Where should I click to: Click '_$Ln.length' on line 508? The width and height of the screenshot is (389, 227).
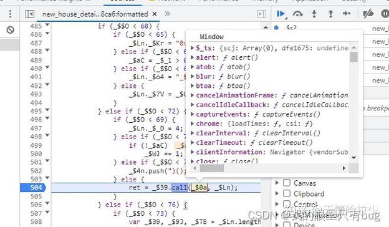click(240, 221)
